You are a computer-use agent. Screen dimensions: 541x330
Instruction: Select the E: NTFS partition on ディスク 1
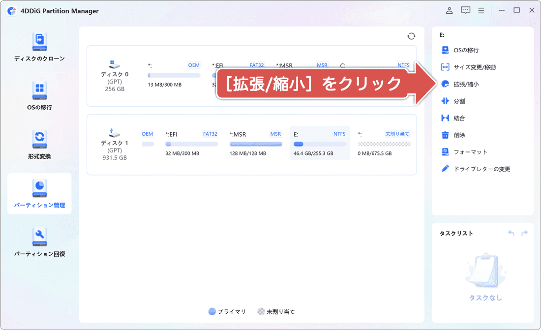click(320, 143)
